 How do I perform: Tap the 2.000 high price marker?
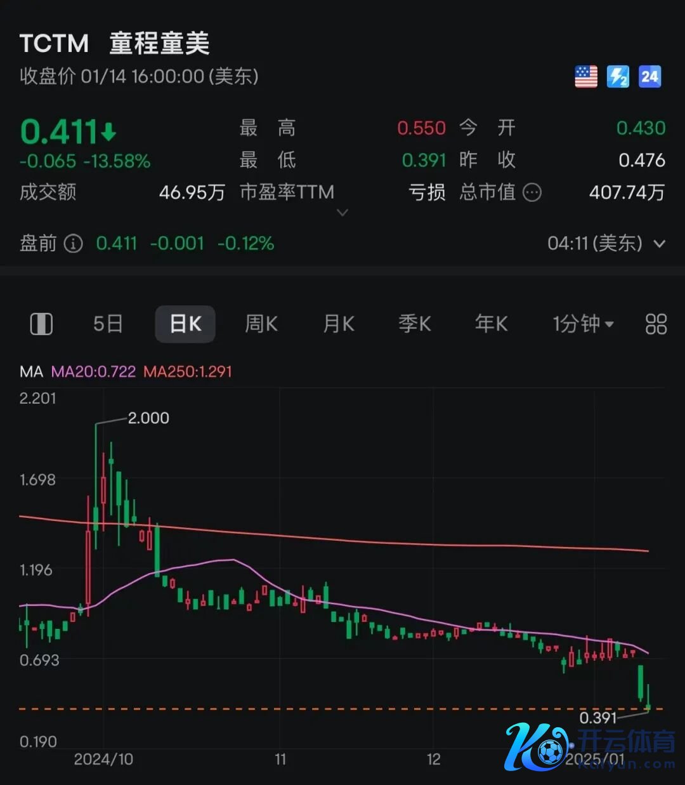click(x=148, y=418)
